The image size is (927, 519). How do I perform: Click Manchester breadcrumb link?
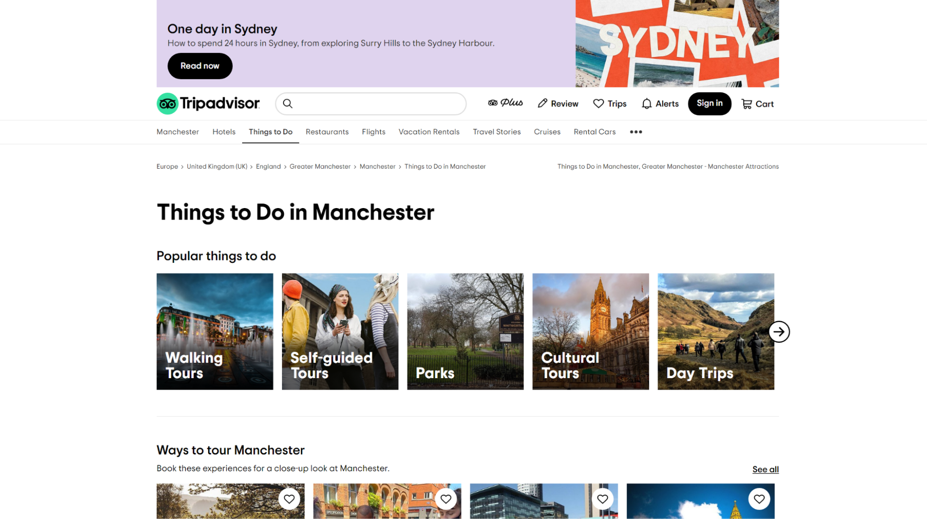pos(377,166)
